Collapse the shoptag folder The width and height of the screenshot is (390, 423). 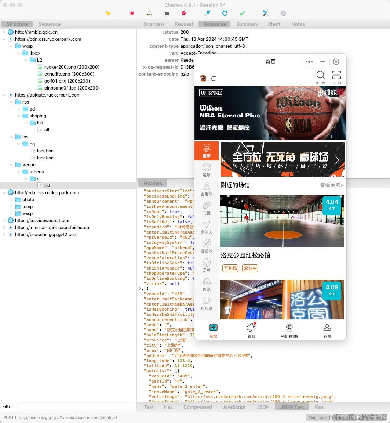coord(19,116)
